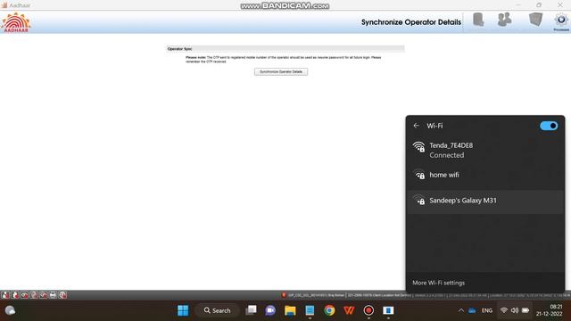Screen dimensions: 571x321
Task: Open the clock showing 08:21 21-12-2022
Action: pos(550,310)
